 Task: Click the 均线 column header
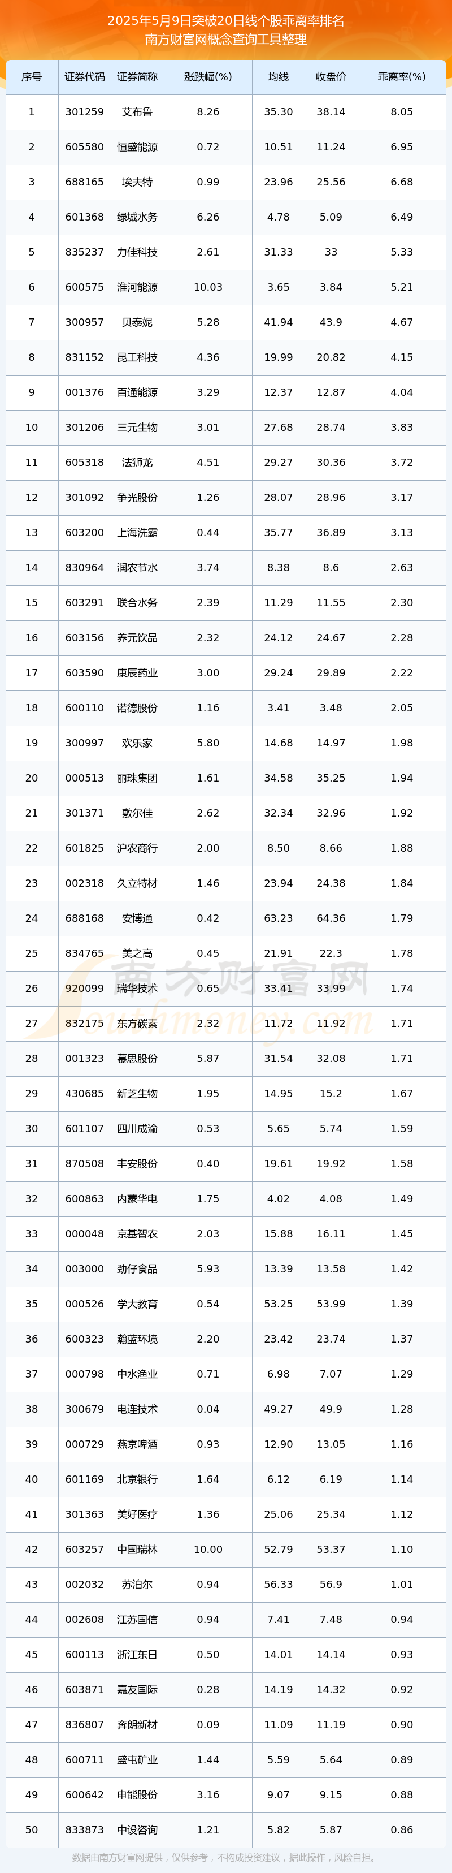point(279,77)
